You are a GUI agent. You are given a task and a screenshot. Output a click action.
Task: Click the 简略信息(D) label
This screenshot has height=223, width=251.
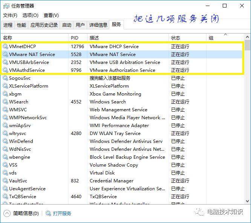point(26,213)
